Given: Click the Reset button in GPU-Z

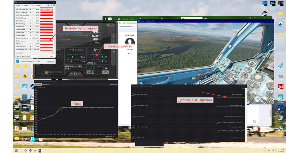Looking at the screenshot, I should [52, 53].
